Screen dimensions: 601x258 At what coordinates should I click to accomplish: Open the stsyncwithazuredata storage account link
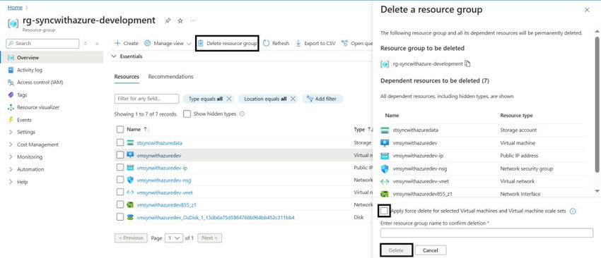tap(160, 143)
